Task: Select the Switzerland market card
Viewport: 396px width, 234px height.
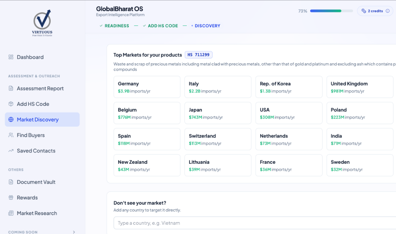Action: point(218,139)
